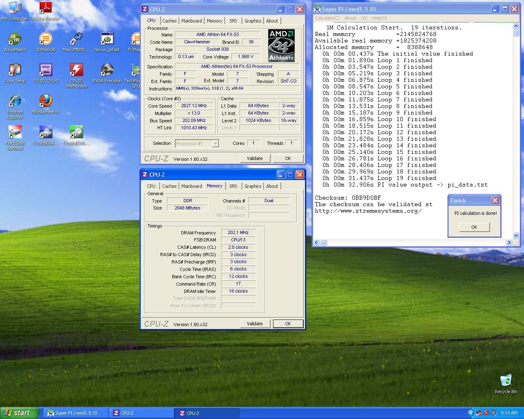
Task: Click Validate in top CPU-Z window
Action: click(255, 158)
